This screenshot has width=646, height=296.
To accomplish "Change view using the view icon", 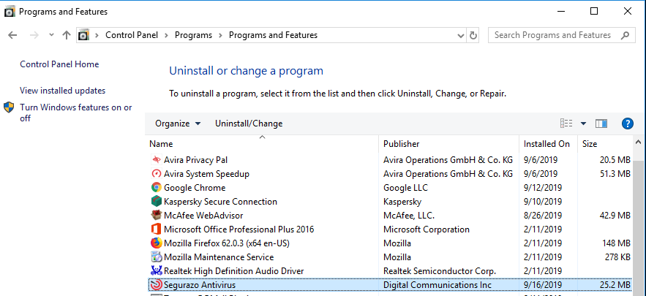I will tap(566, 124).
